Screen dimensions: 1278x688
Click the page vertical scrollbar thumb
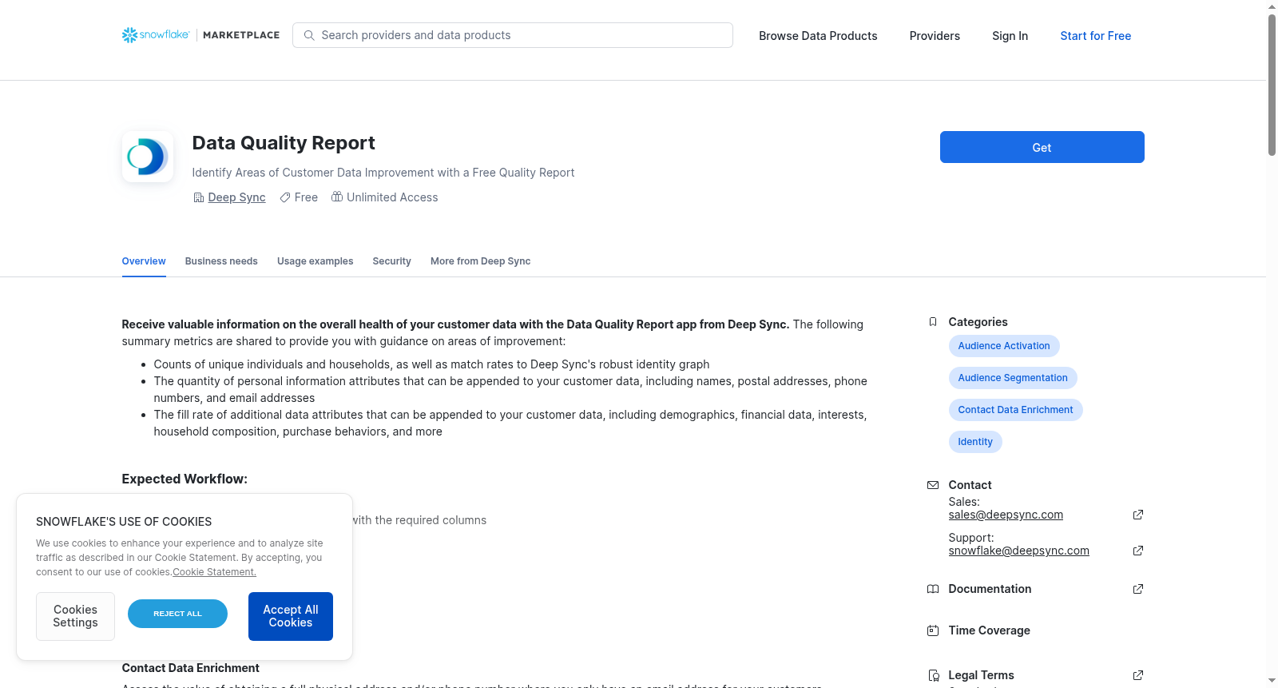(x=1272, y=84)
